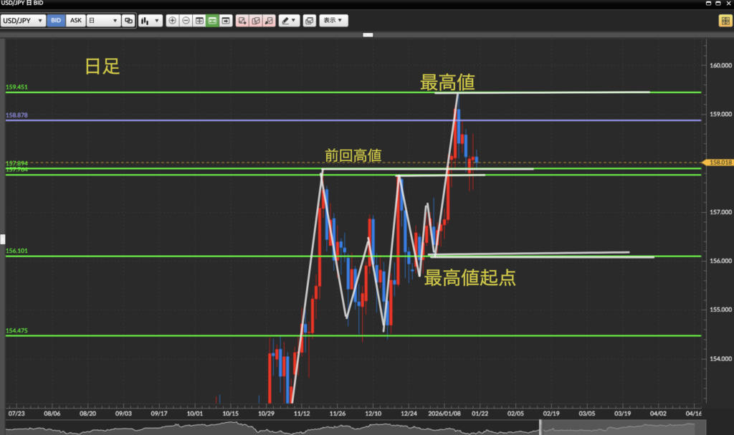Viewport: 734px width, 435px height.
Task: Click the chart window icon left of 表示
Action: pos(309,21)
